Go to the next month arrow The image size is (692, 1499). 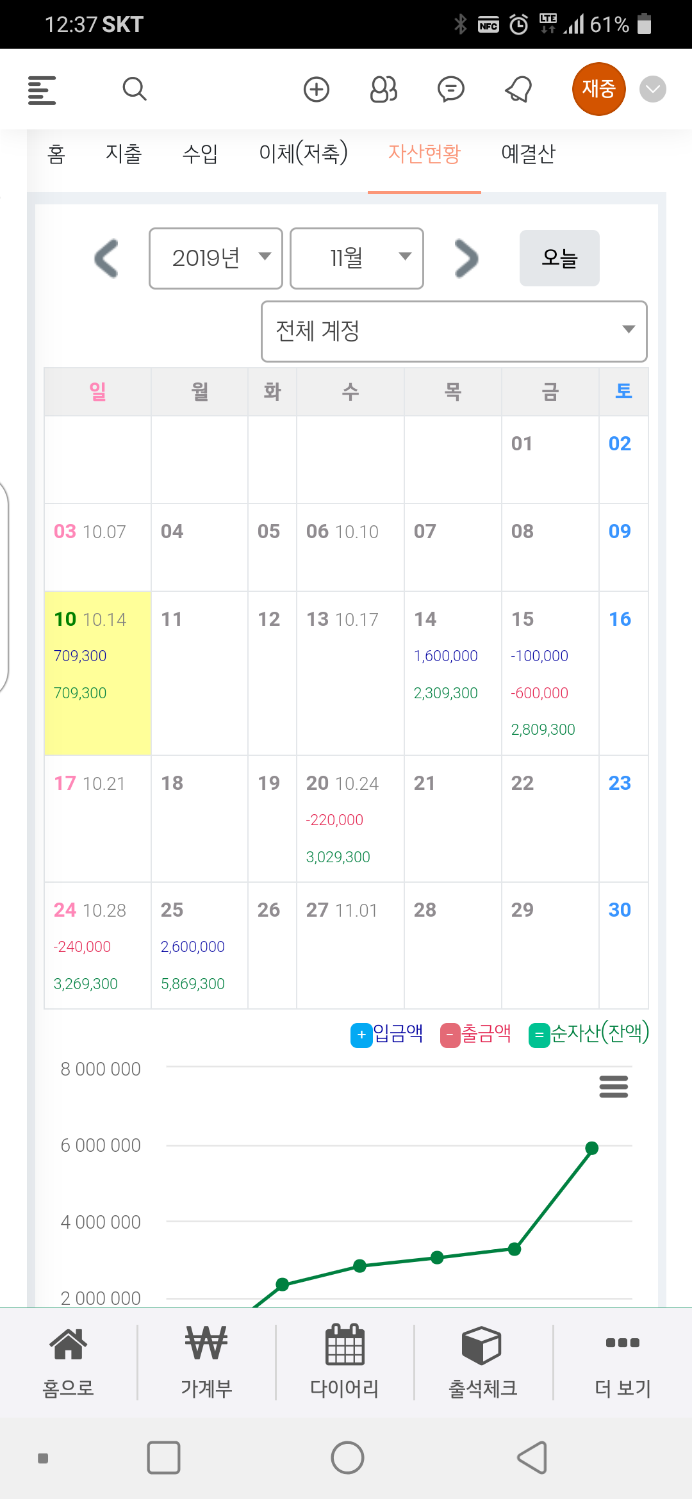pos(466,258)
